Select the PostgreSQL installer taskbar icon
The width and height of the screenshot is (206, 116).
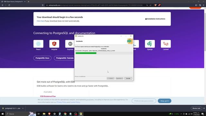pyautogui.click(x=81, y=114)
